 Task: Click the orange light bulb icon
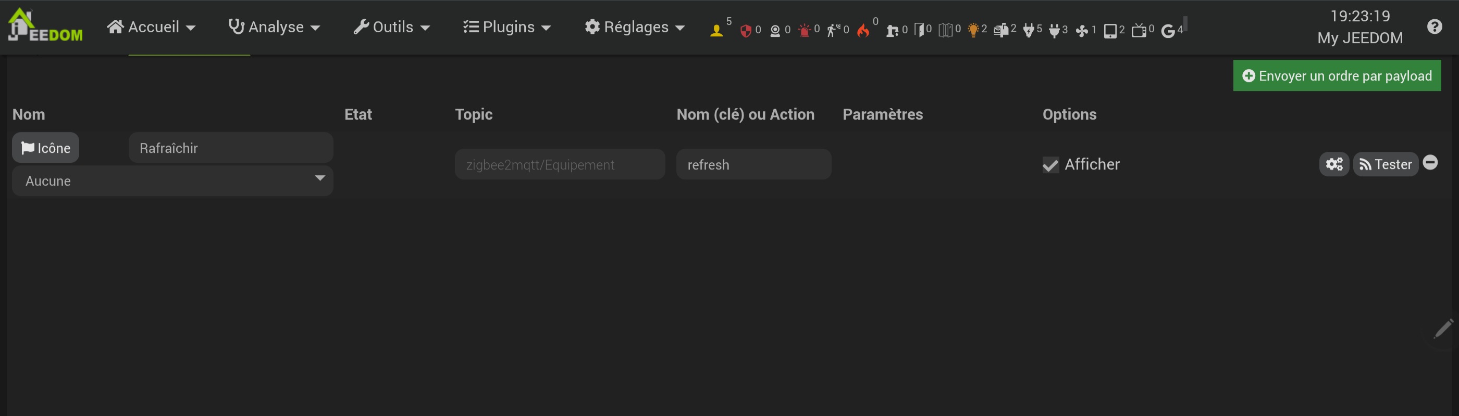(x=973, y=31)
